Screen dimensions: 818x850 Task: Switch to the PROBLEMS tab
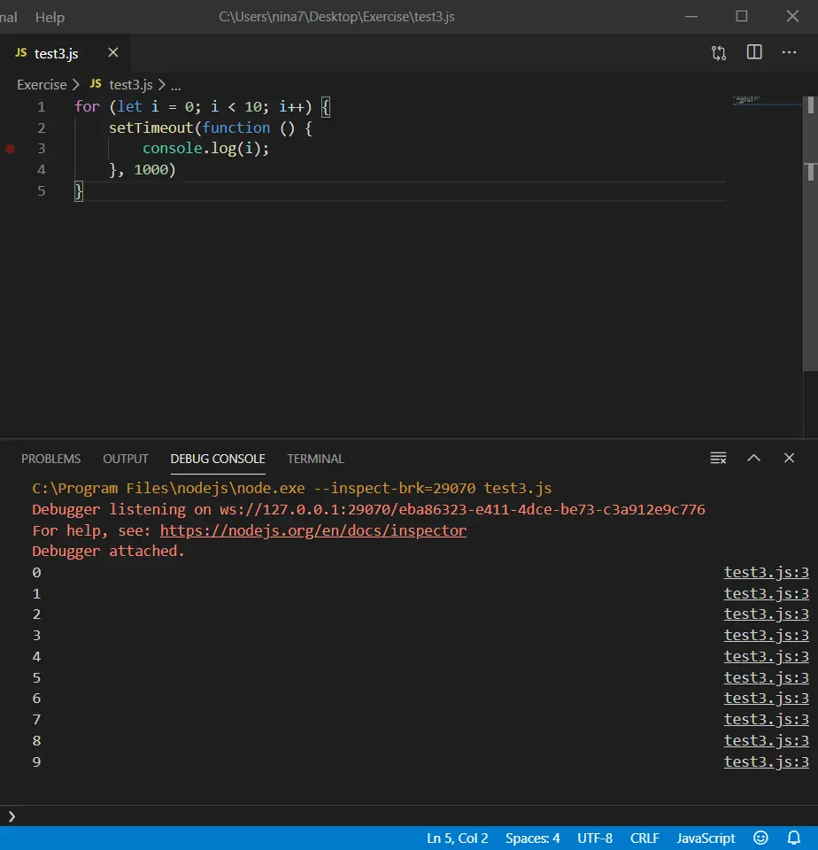tap(50, 459)
